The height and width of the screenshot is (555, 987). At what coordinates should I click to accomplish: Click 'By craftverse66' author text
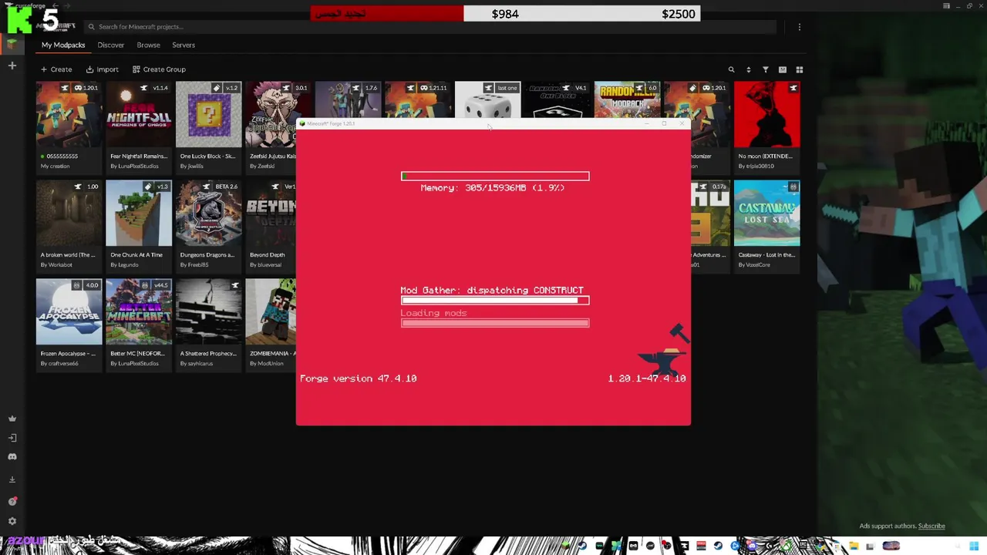pyautogui.click(x=59, y=363)
